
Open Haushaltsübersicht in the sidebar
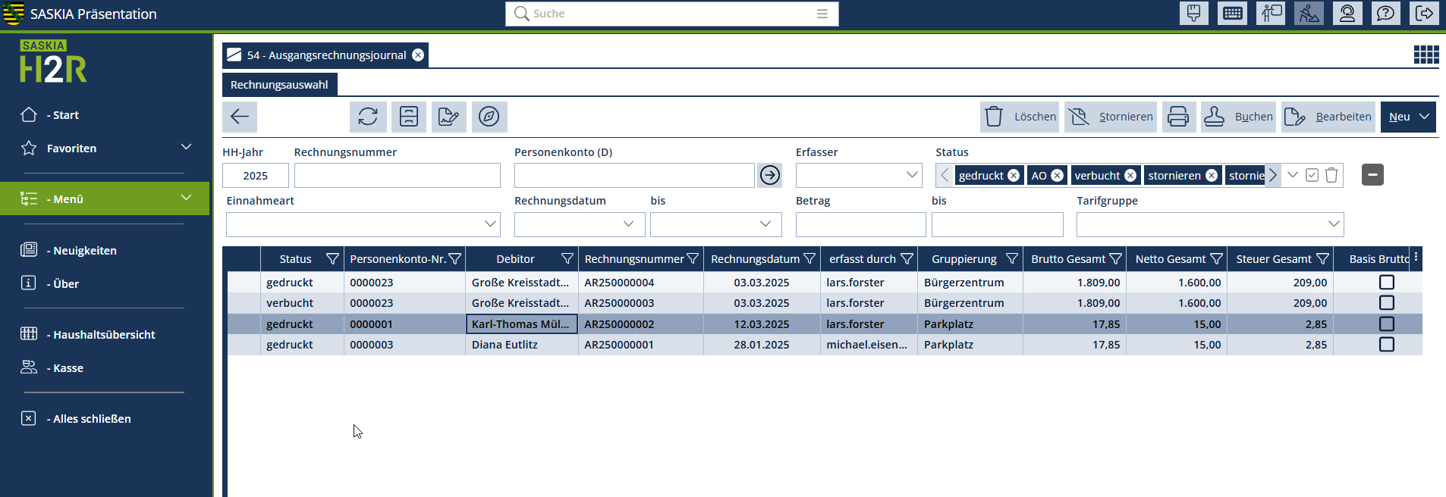[x=104, y=335]
